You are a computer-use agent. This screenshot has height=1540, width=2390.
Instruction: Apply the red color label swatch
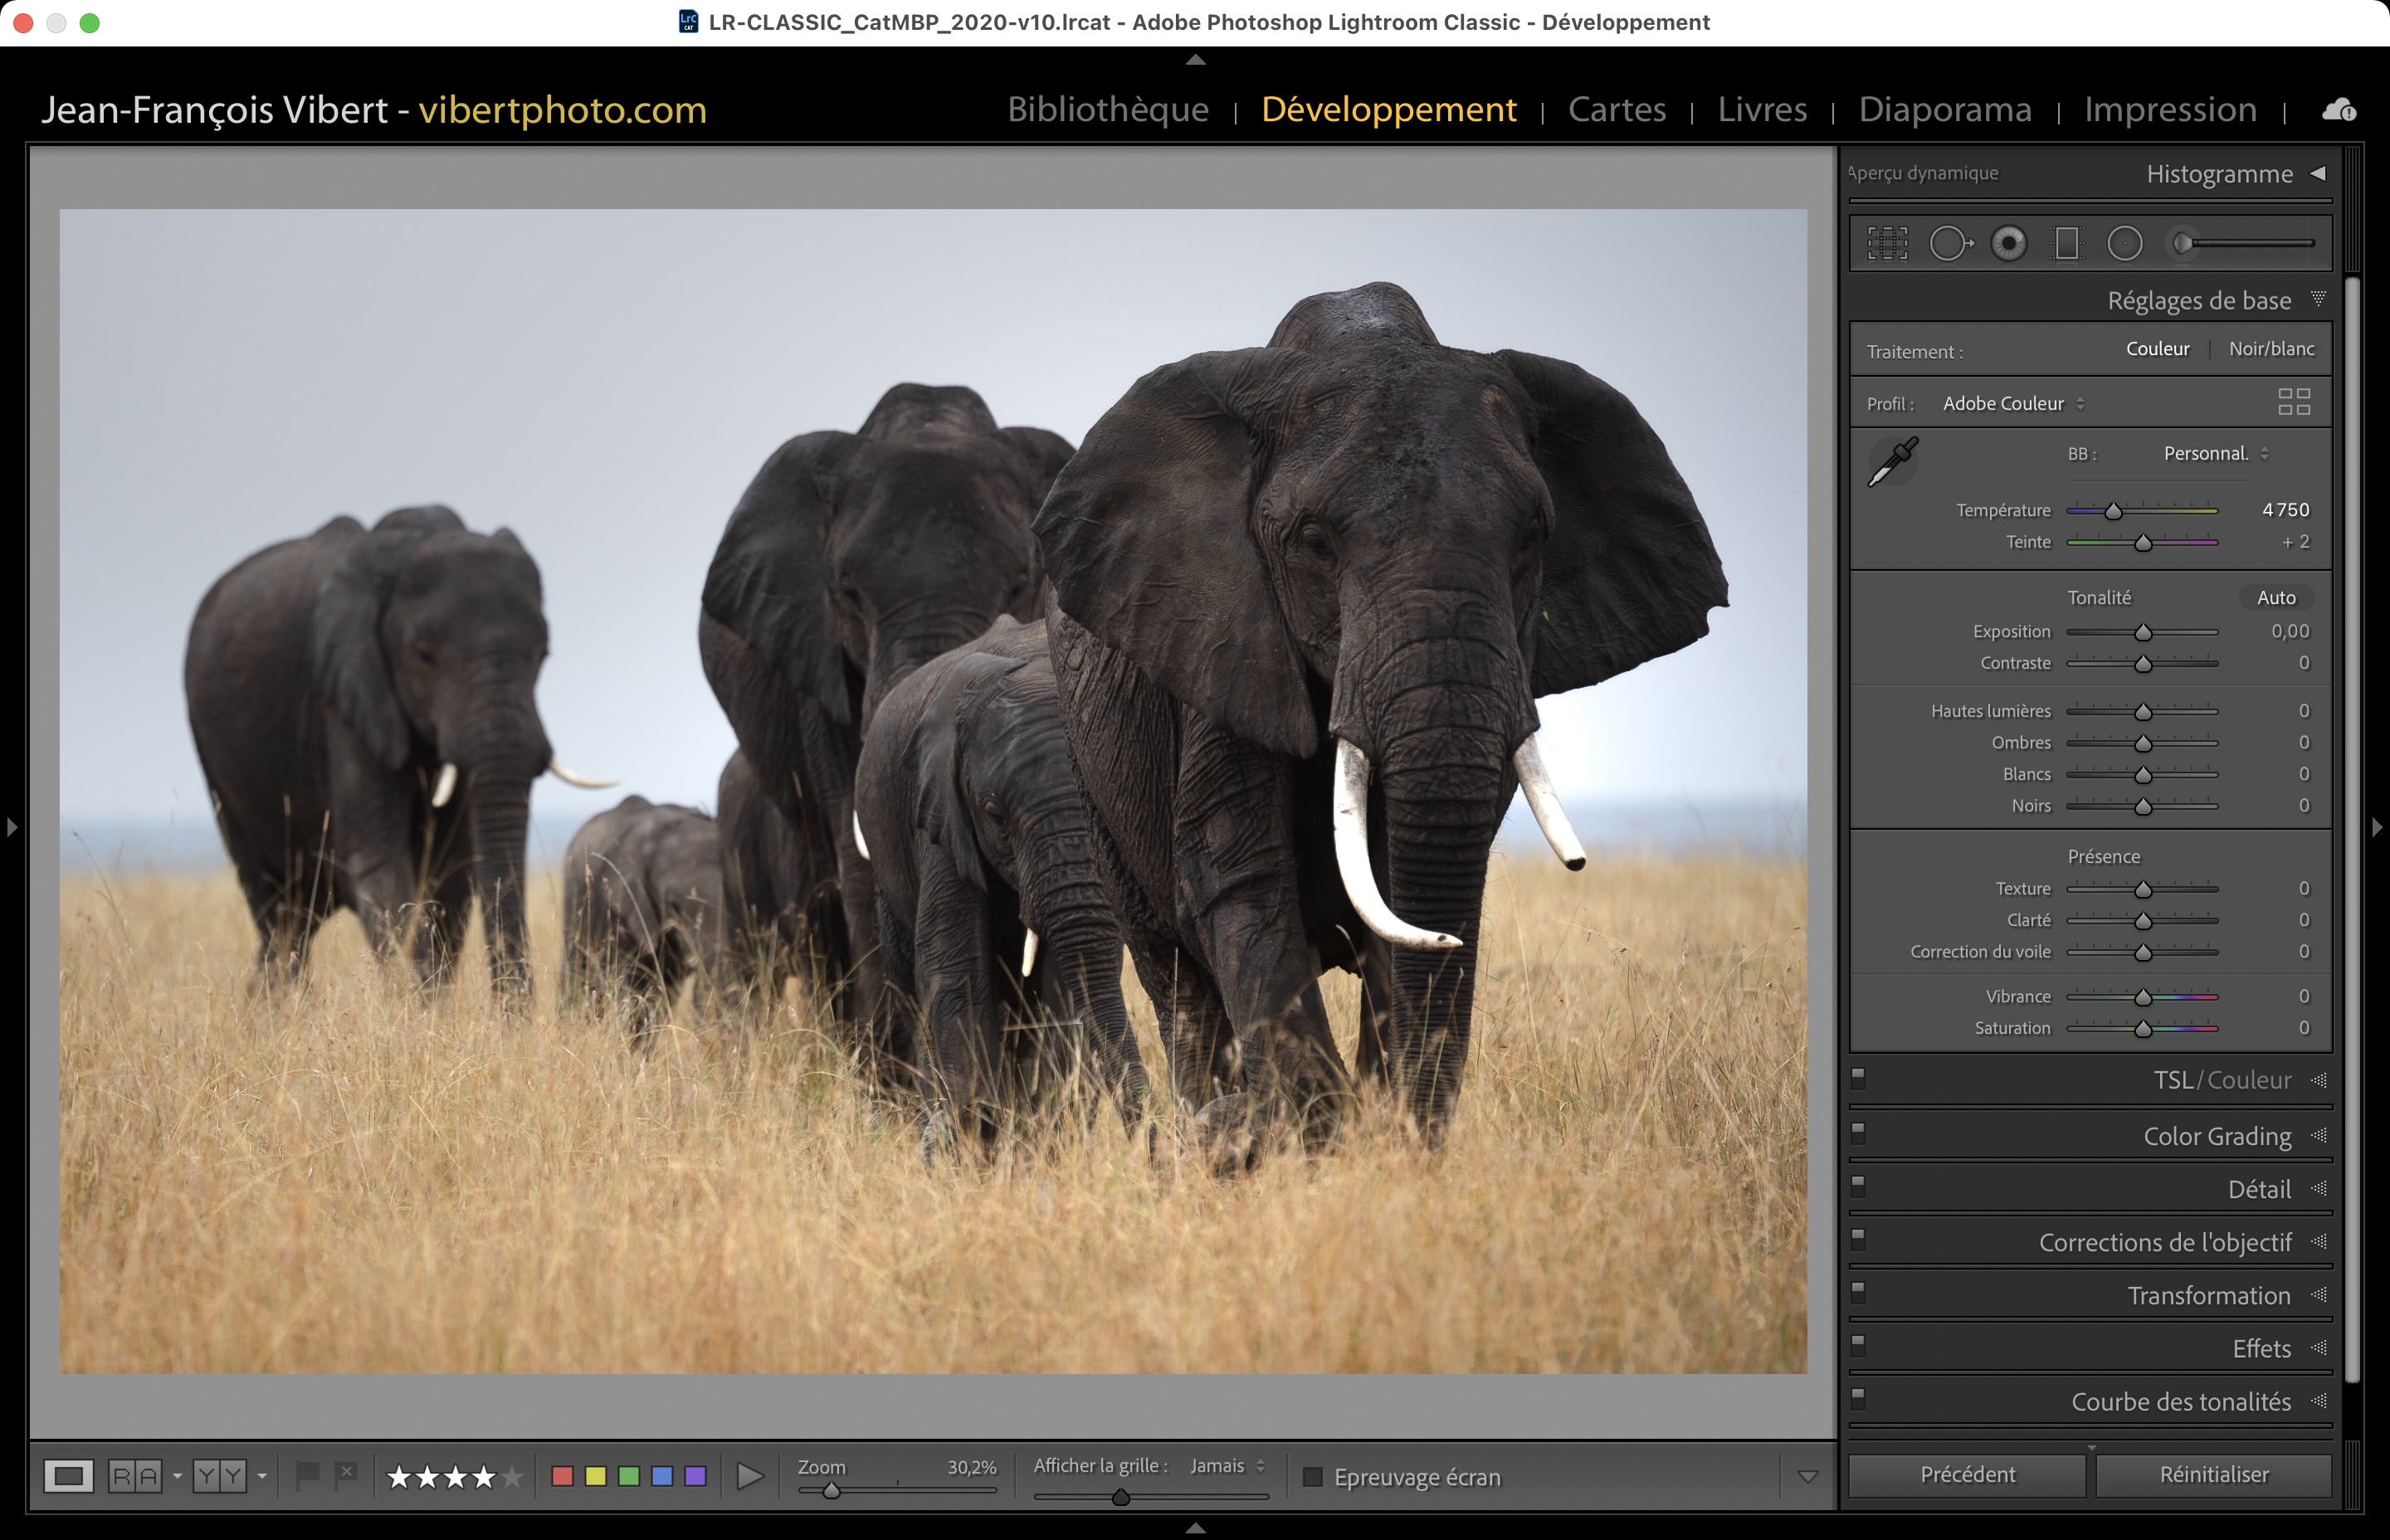[x=562, y=1476]
